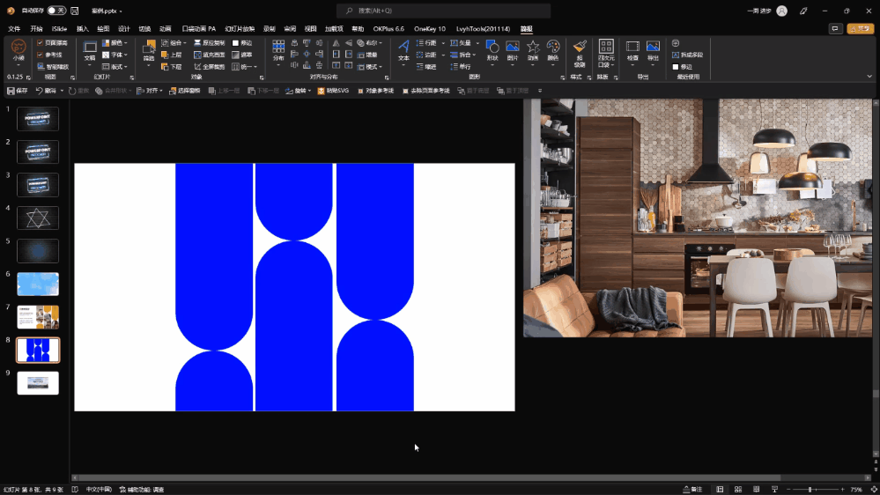Toggle the AutoSave switch
This screenshot has height=495, width=880.
(56, 11)
